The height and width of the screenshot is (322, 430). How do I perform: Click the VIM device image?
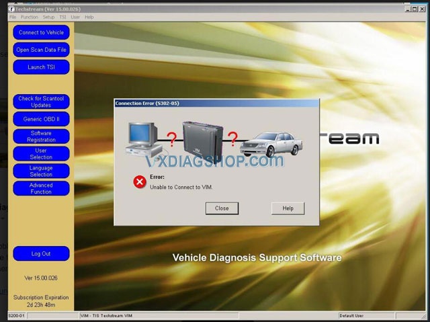point(203,142)
